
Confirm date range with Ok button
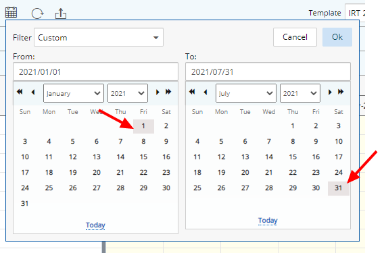click(x=337, y=37)
